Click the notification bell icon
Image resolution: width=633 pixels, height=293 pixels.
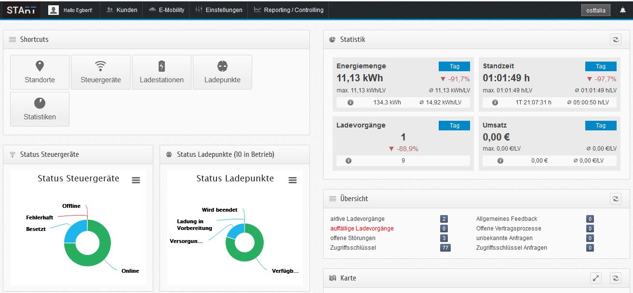(622, 10)
